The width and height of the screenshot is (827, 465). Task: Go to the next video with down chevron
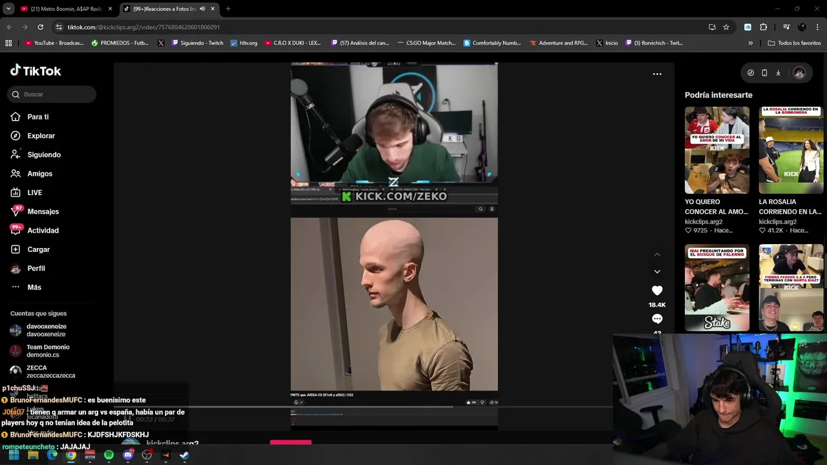coord(657,271)
